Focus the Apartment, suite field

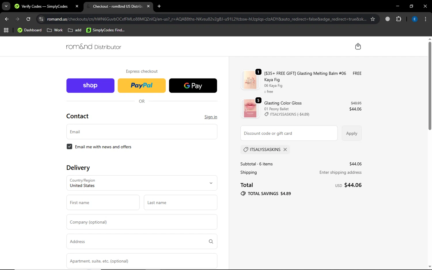(142, 261)
